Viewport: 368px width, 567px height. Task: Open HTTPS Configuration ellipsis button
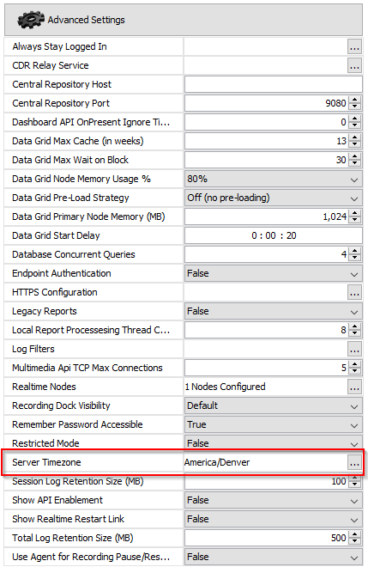(354, 292)
